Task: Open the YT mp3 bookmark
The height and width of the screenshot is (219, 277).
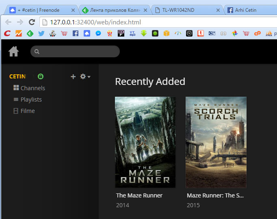Action: [x=132, y=33]
